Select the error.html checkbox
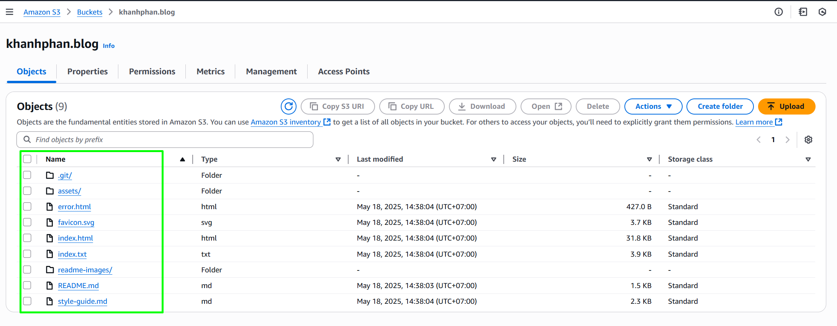This screenshot has height=326, width=837. coord(27,206)
